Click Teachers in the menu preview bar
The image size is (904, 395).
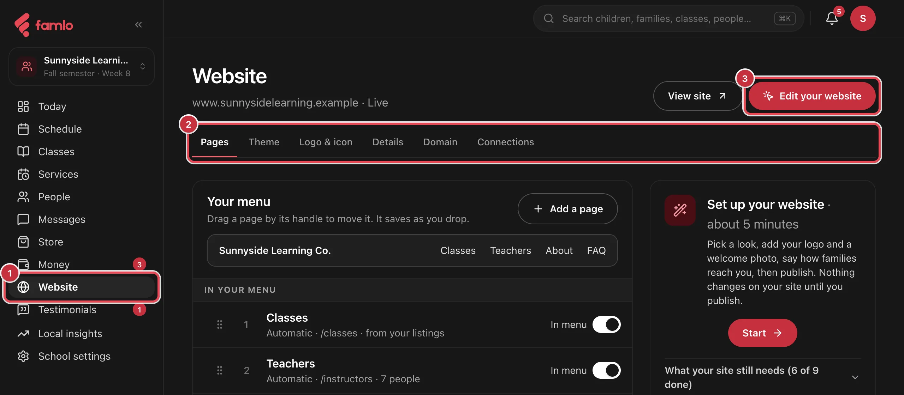[x=511, y=250]
